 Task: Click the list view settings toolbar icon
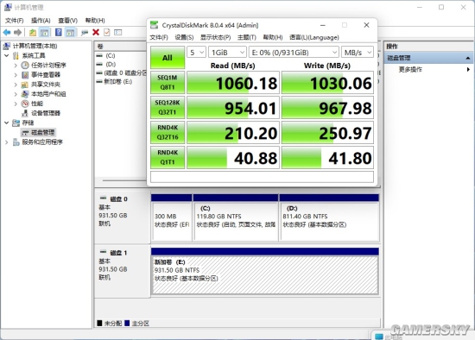(117, 32)
